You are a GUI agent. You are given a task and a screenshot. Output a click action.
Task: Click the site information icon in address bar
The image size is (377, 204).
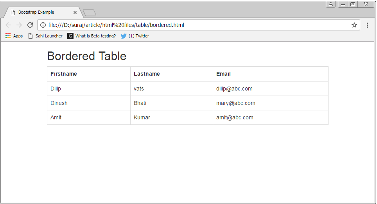[43, 25]
